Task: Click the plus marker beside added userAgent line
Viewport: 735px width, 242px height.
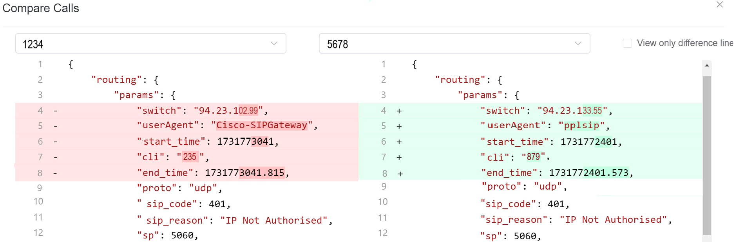Action: (x=399, y=126)
